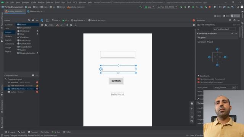Select the activity_main.xml editor tab
The image size is (244, 137).
15,11
